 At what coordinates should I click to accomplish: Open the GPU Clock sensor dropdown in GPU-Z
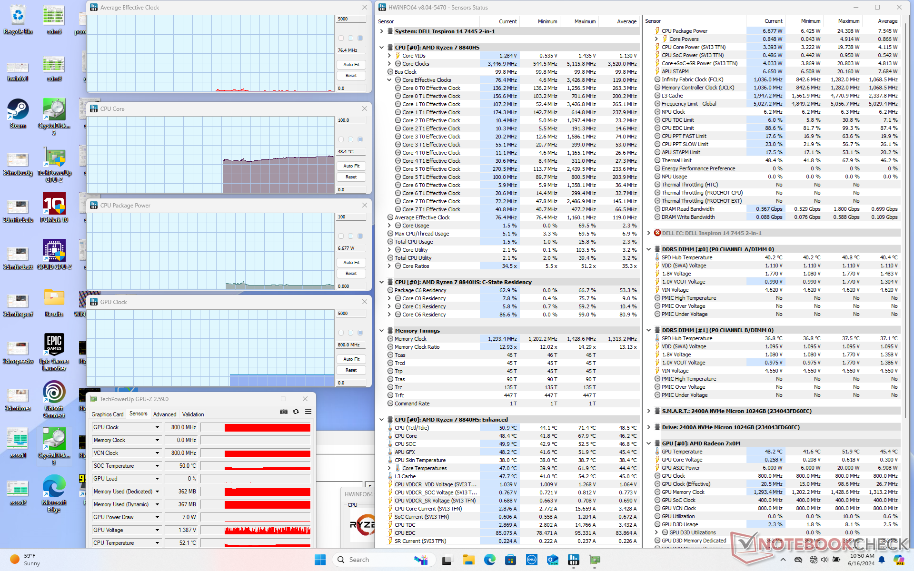tap(157, 427)
